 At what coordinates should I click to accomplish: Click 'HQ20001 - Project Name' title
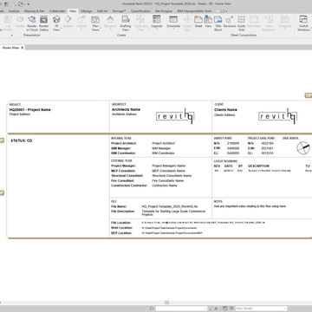(29, 110)
